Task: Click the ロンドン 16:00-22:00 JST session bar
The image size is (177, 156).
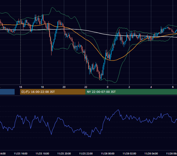Action: click(x=53, y=92)
